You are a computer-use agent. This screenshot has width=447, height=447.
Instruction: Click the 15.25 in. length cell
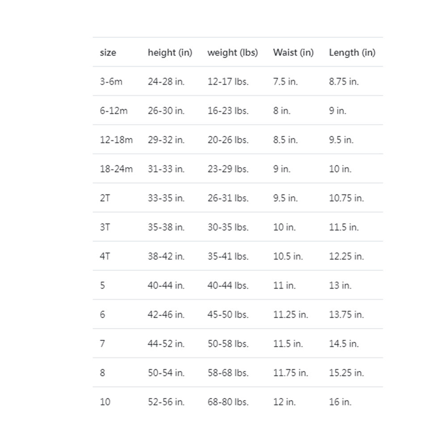point(346,372)
